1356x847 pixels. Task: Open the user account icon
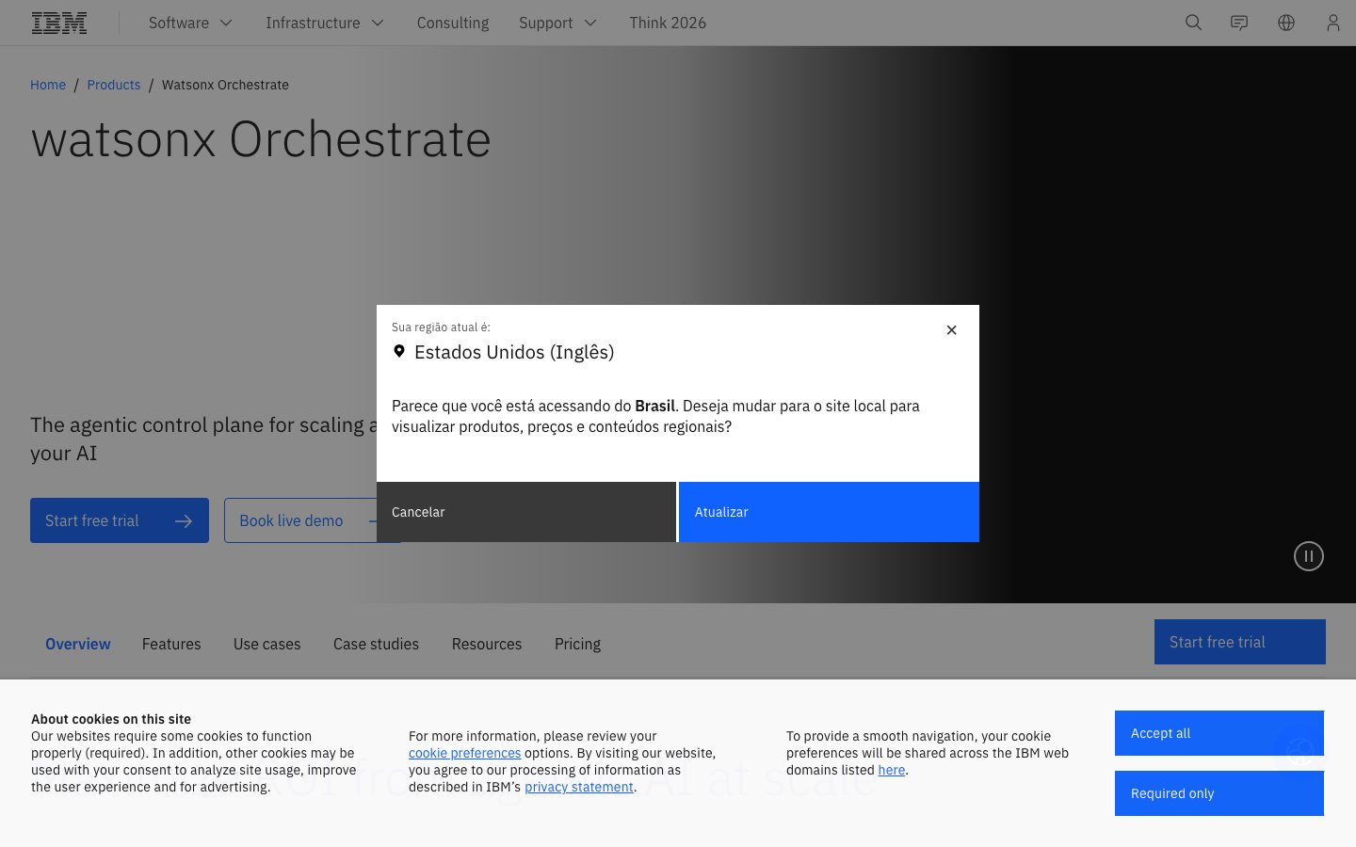coord(1333,23)
